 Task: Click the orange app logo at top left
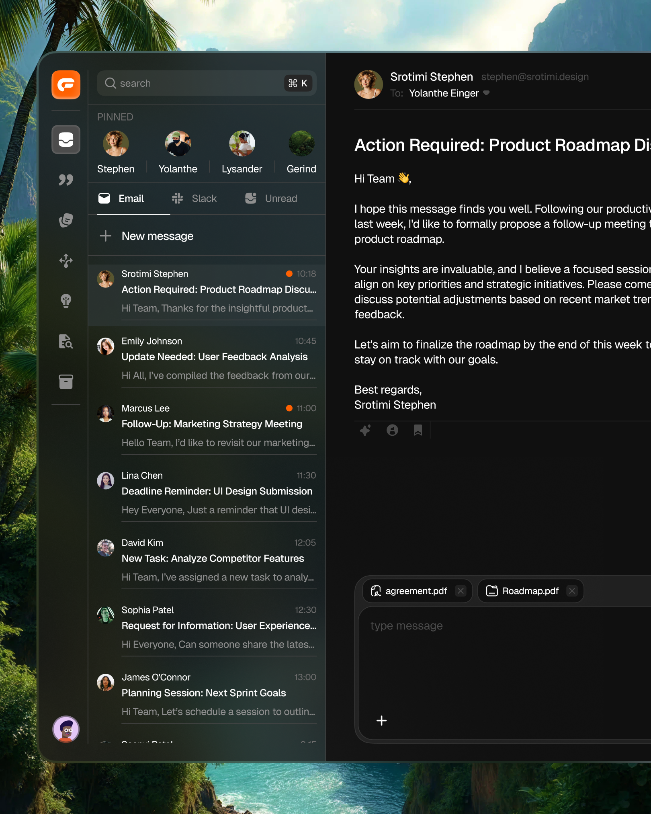(66, 85)
